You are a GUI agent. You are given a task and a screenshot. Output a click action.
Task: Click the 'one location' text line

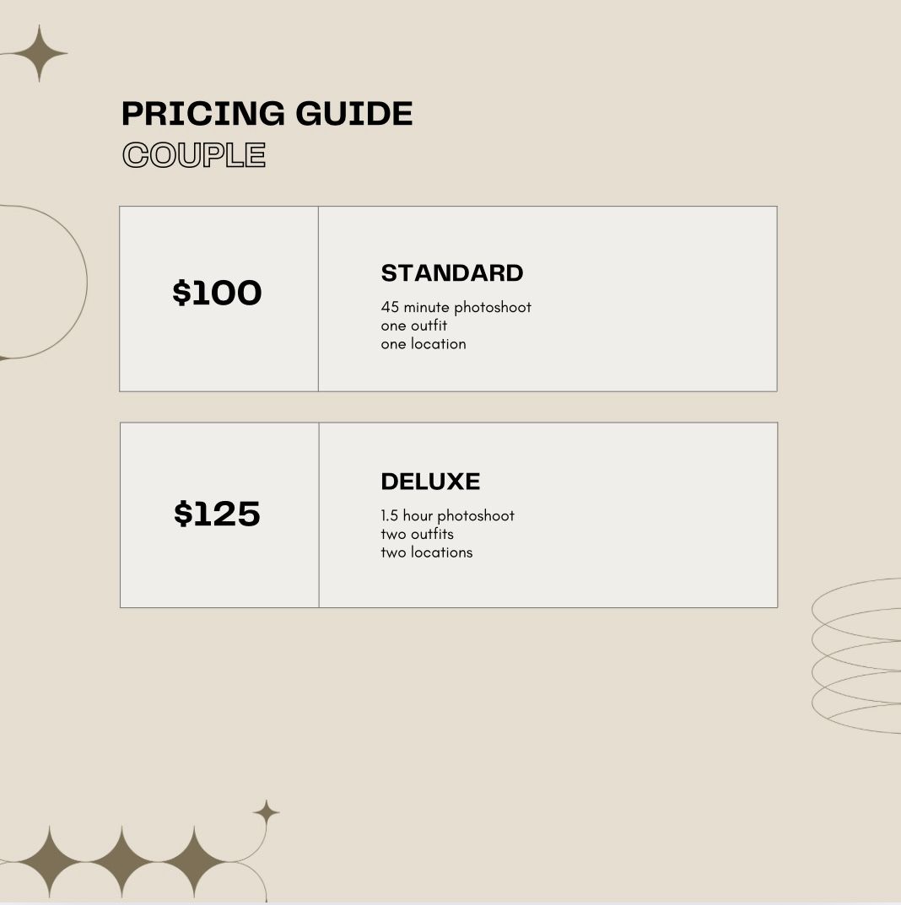tap(424, 344)
